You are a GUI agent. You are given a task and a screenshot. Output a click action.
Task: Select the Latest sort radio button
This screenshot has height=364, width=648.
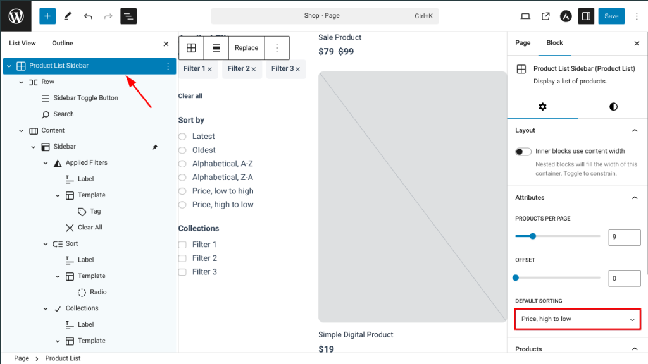coord(182,136)
